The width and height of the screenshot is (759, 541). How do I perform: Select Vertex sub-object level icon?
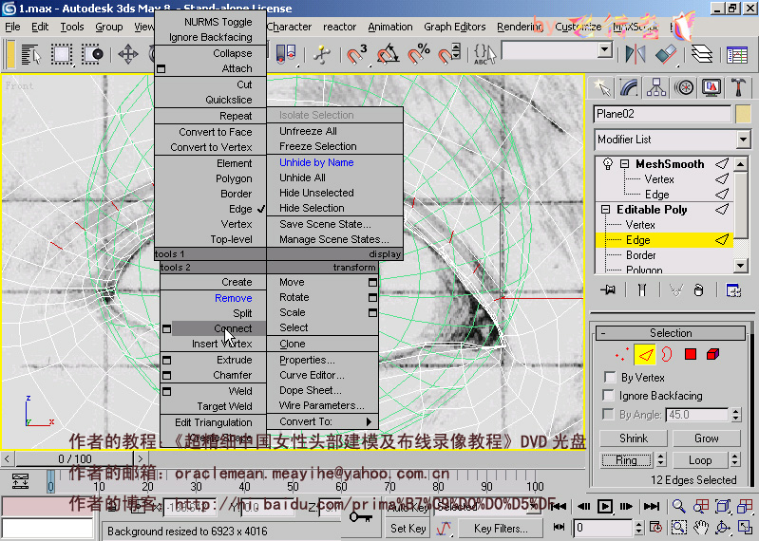pyautogui.click(x=621, y=354)
